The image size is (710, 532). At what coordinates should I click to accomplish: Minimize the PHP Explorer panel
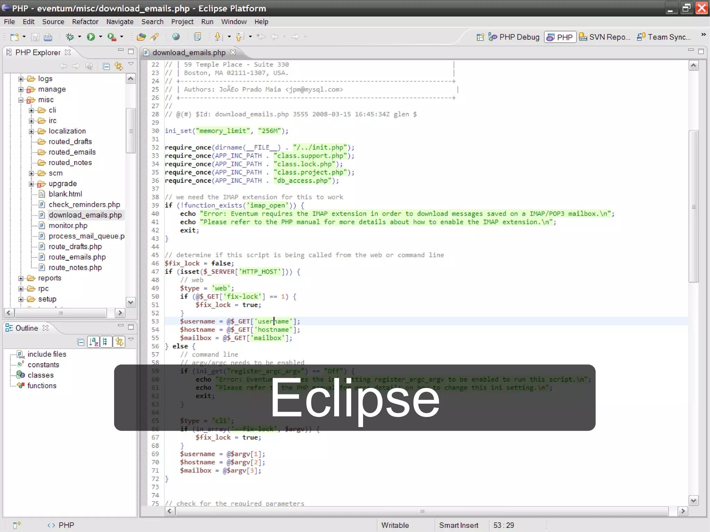(121, 51)
